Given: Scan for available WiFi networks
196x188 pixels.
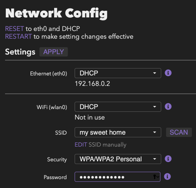Looking at the screenshot, I should coord(179,132).
